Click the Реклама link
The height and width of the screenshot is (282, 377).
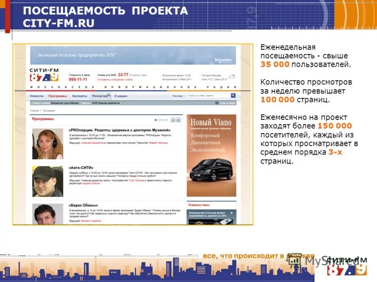(178, 96)
